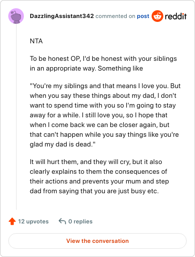The image size is (195, 257).
Task: Open the "0 replies" label
Action: [x=80, y=221]
